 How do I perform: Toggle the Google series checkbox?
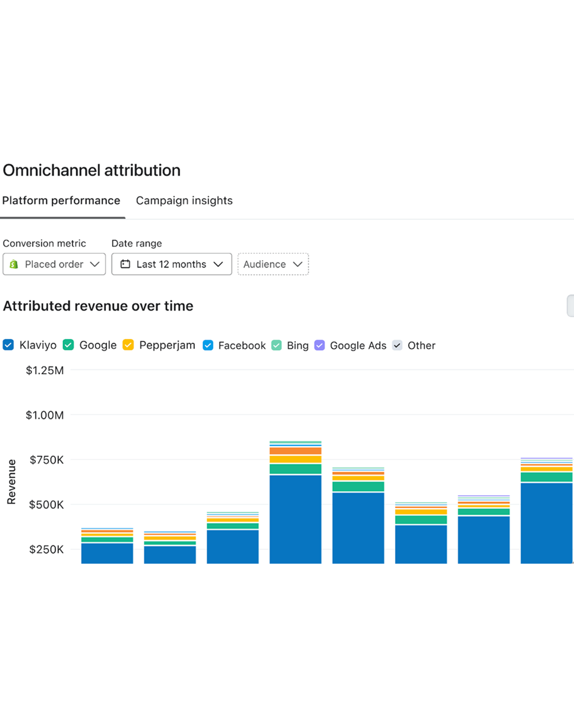[x=68, y=345]
